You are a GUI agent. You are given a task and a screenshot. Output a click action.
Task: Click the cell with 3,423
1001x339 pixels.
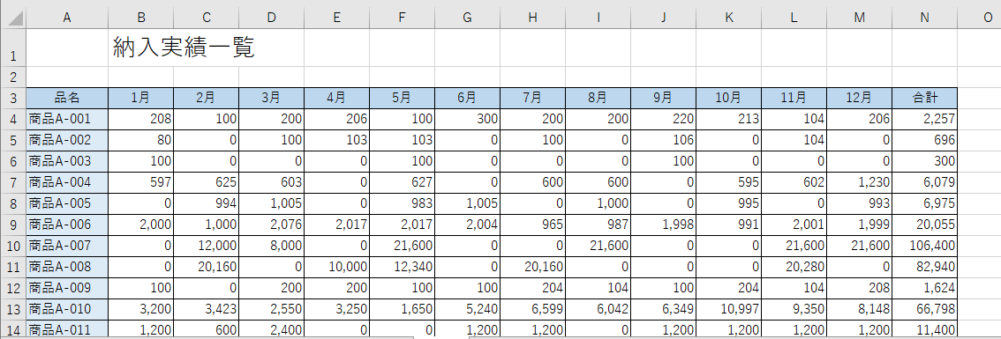[x=207, y=309]
